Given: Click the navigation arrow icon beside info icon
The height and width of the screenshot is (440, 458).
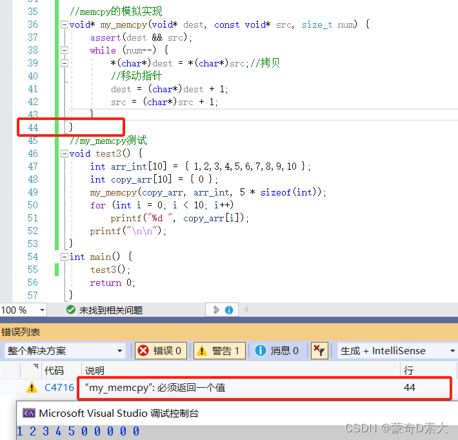Looking at the screenshot, I should 216,310.
